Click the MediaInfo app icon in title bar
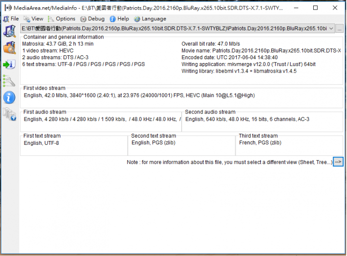Image resolution: width=347 pixels, height=256 pixels. coord(8,8)
